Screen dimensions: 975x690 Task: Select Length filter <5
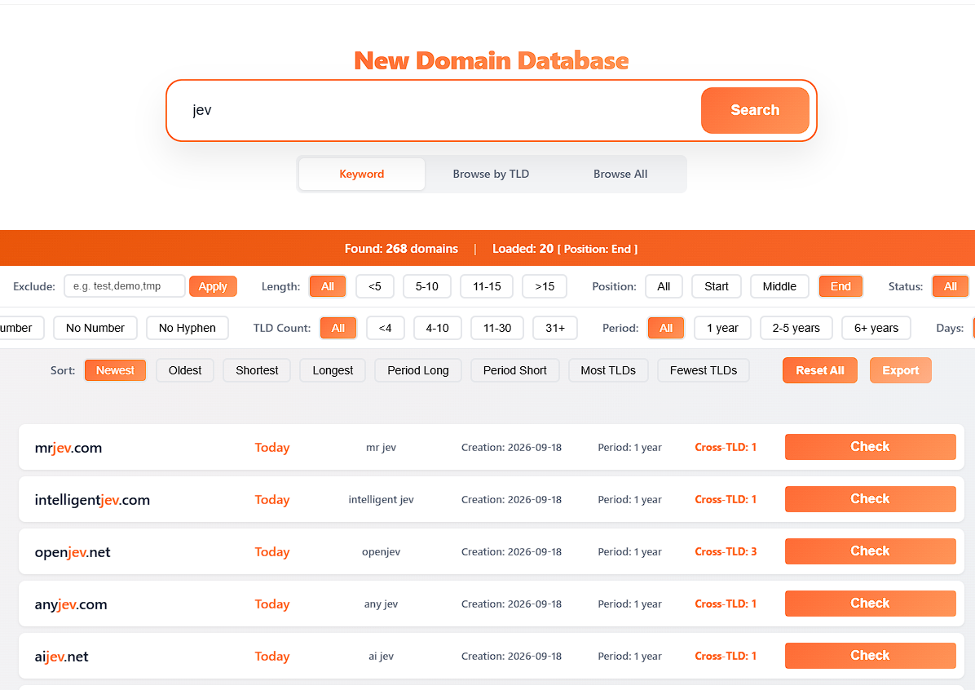(x=374, y=286)
